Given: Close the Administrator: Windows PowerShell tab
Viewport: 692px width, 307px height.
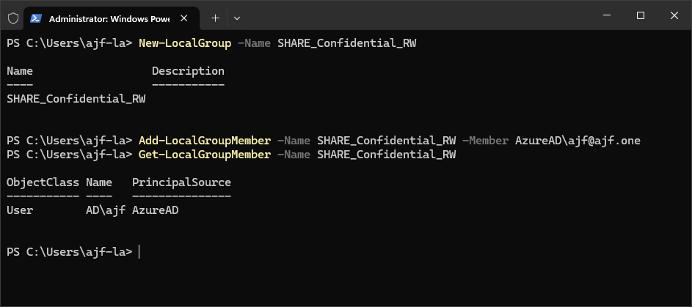Looking at the screenshot, I should point(184,18).
